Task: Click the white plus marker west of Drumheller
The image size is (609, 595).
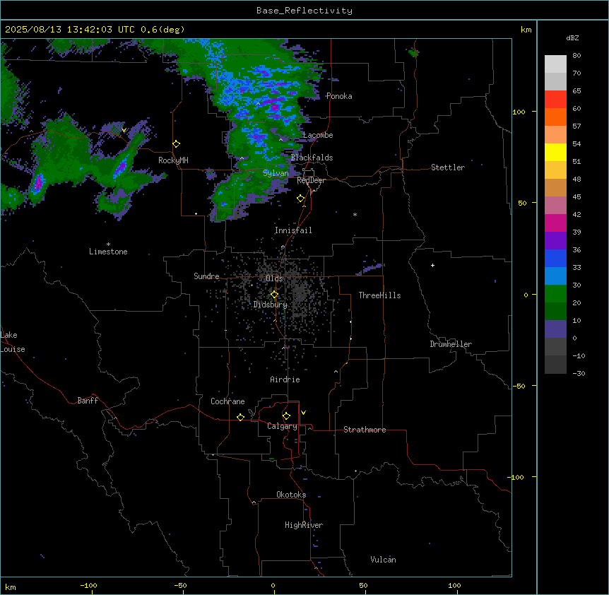Action: pyautogui.click(x=432, y=265)
